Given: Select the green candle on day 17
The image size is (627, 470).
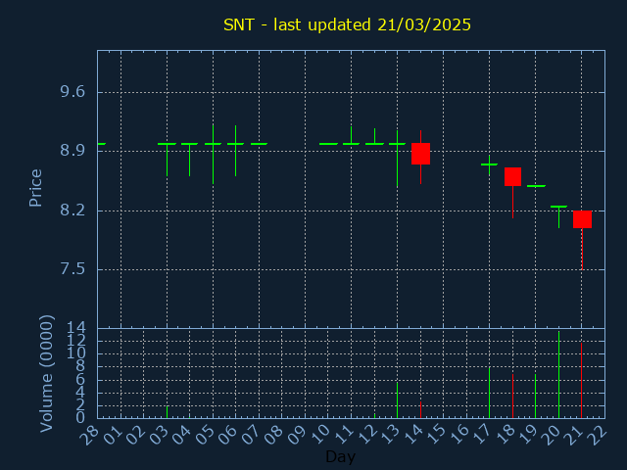Looking at the screenshot, I should 490,164.
